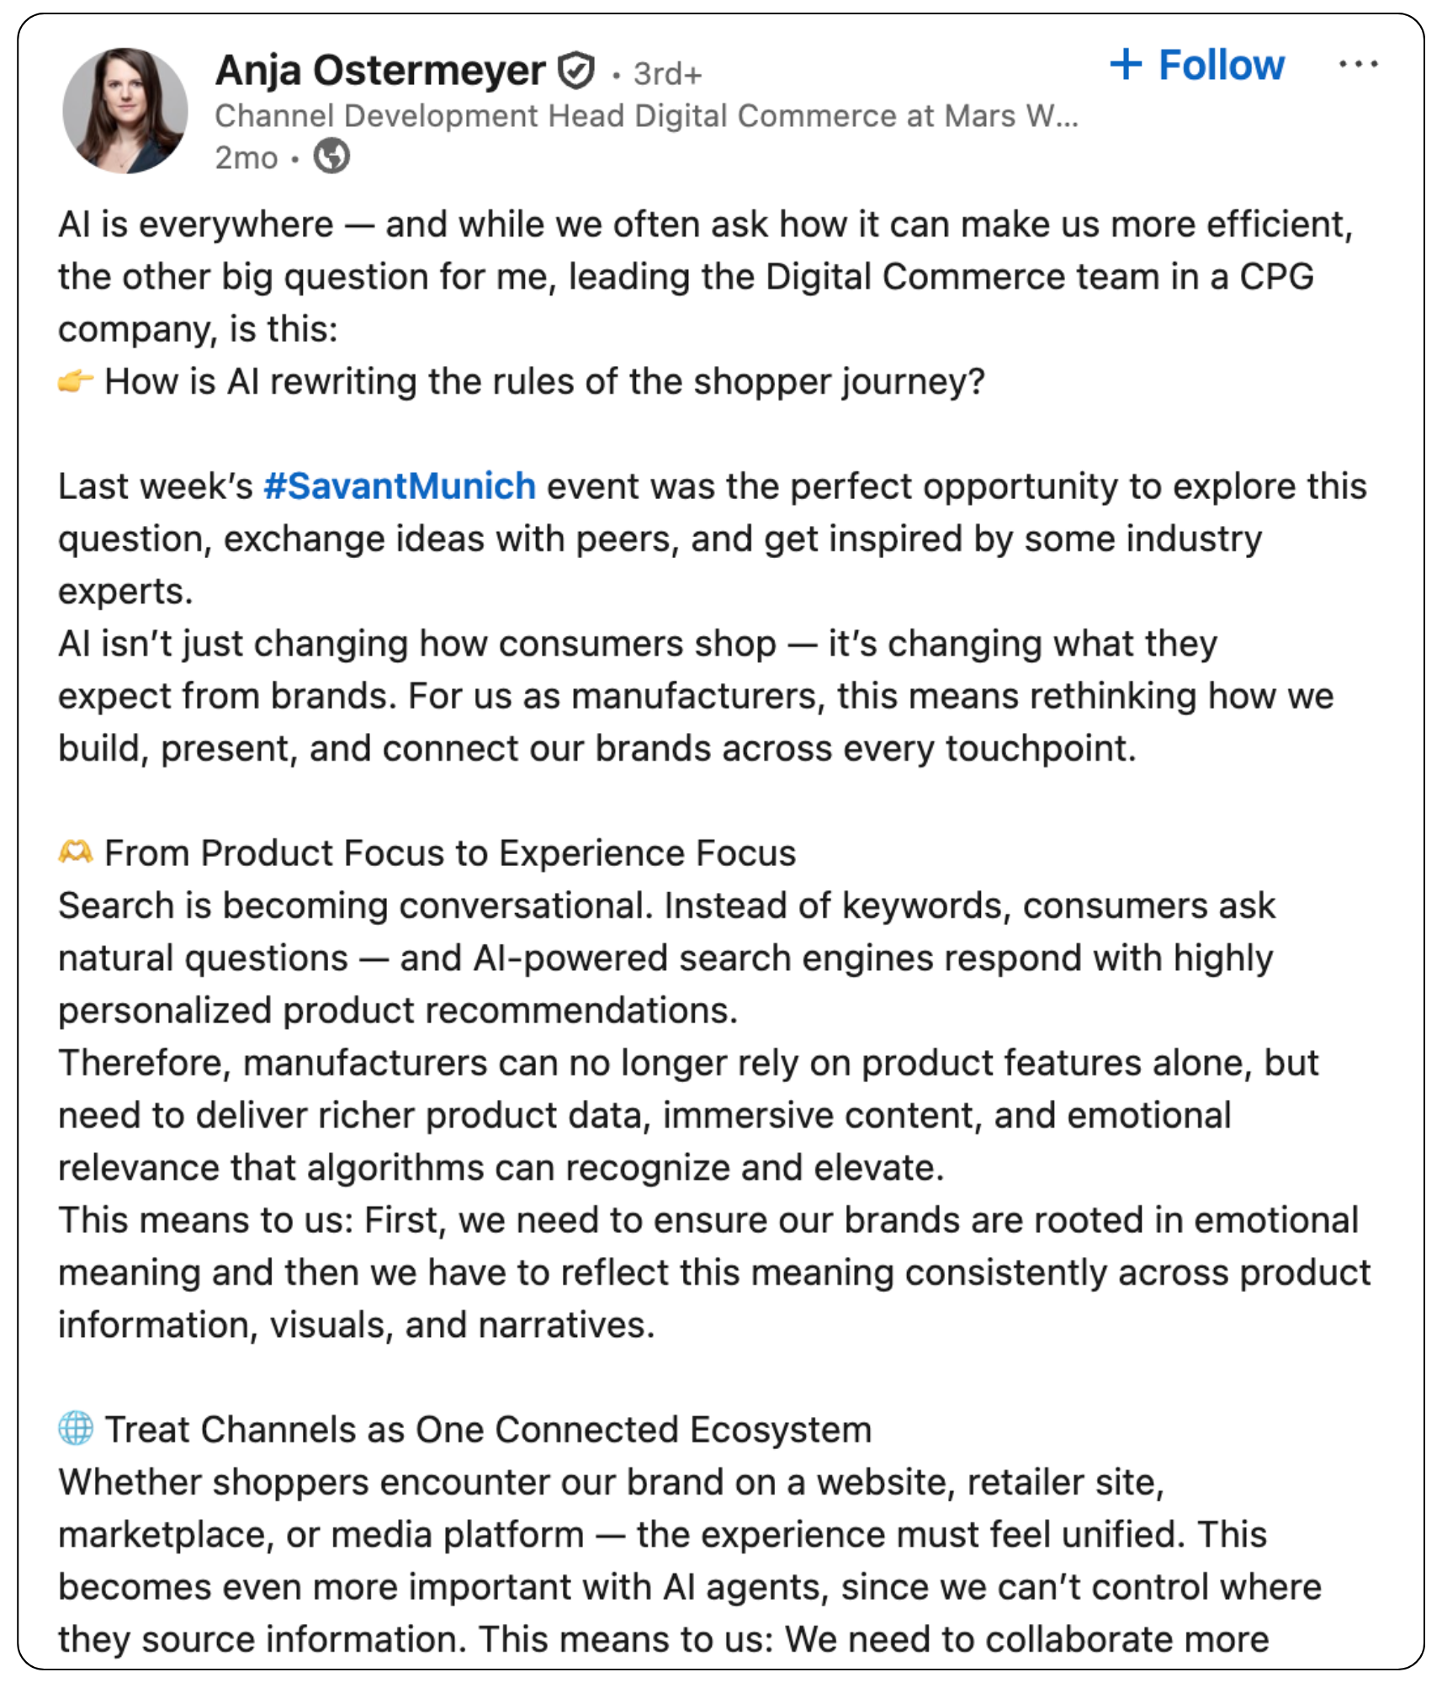Click the heading From Product Focus to Experience Focus

[449, 853]
